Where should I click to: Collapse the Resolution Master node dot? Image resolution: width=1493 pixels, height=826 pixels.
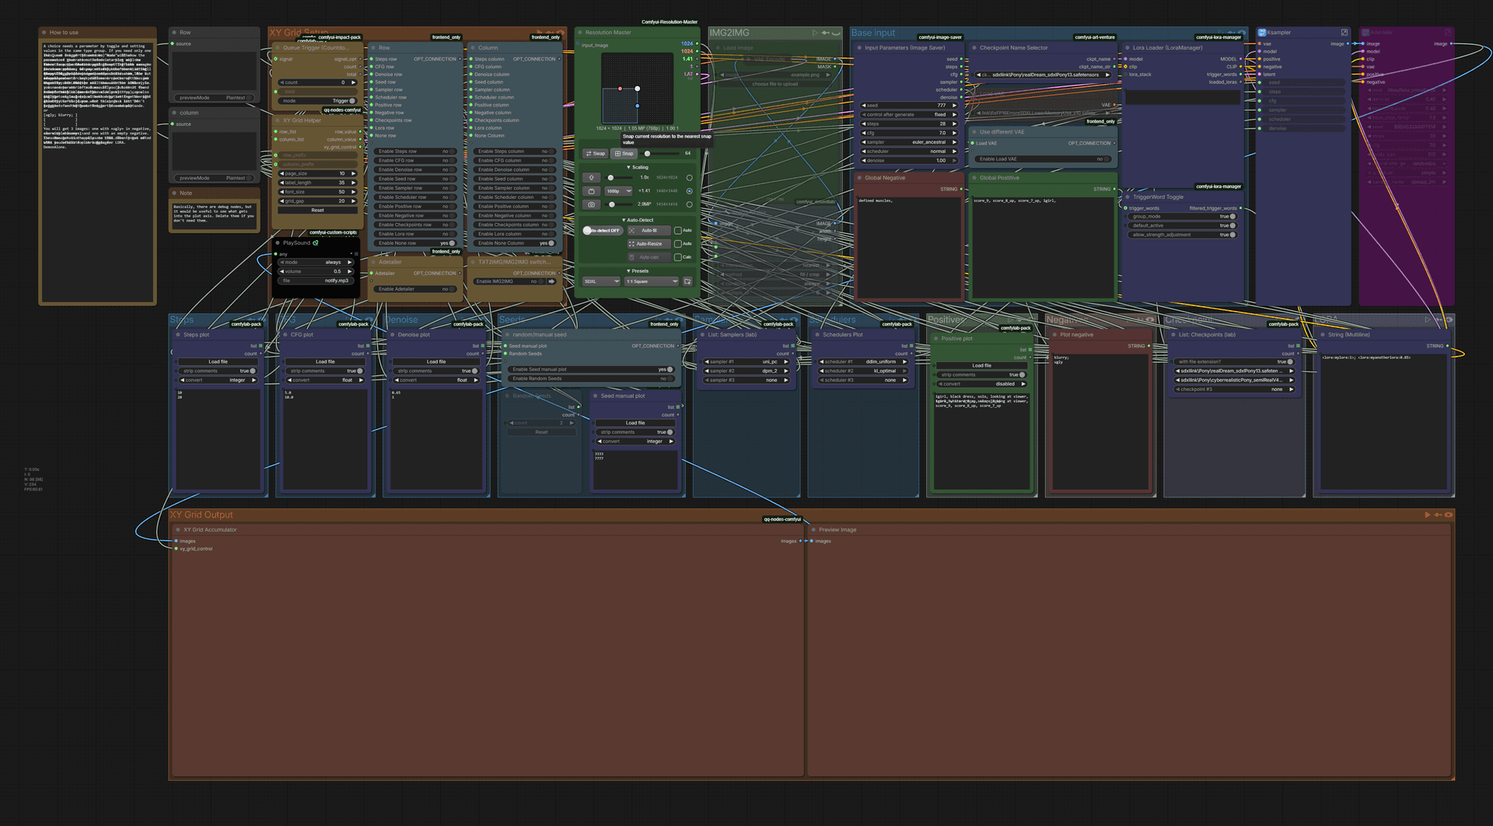pyautogui.click(x=579, y=33)
